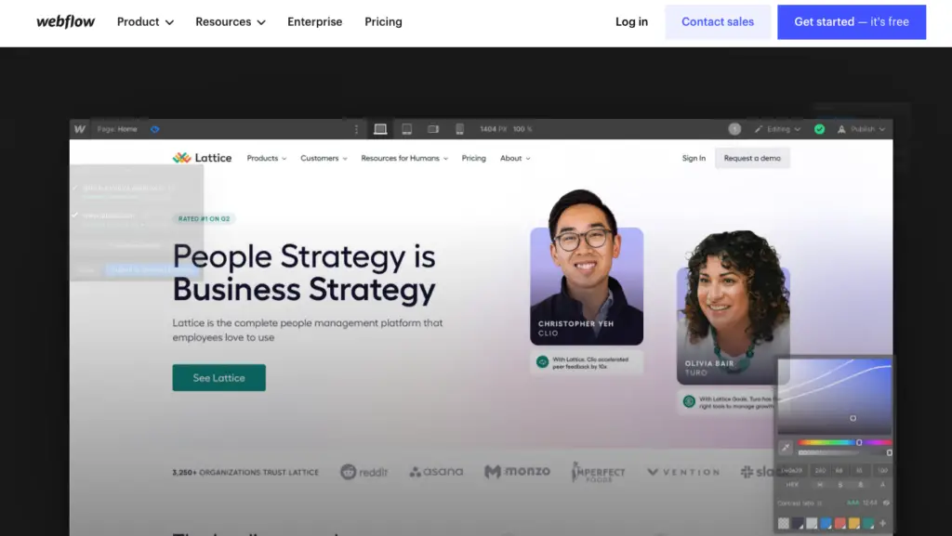
Task: Select the light gray color swatch
Action: tap(812, 523)
